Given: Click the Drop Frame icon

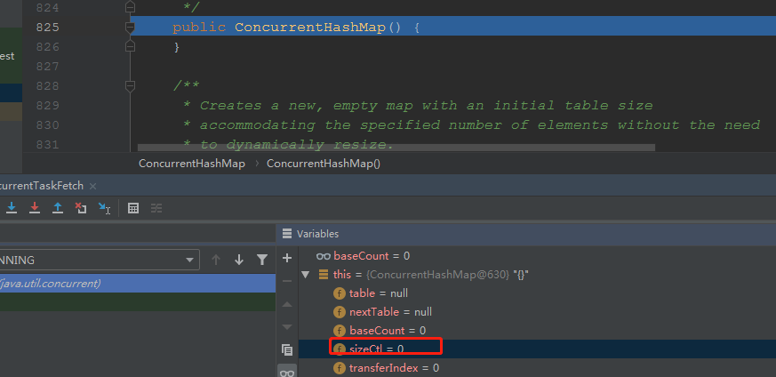Looking at the screenshot, I should (81, 208).
